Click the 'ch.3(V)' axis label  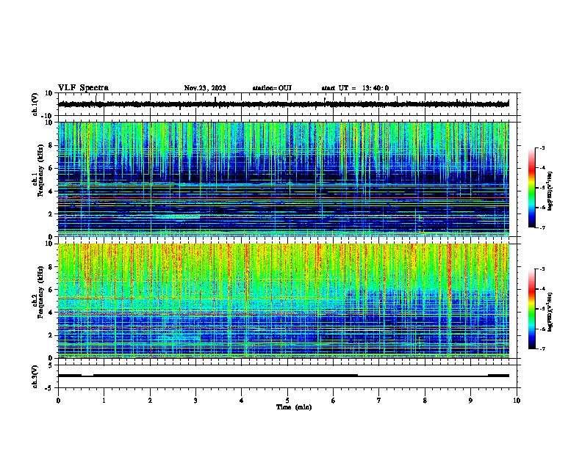click(x=35, y=376)
